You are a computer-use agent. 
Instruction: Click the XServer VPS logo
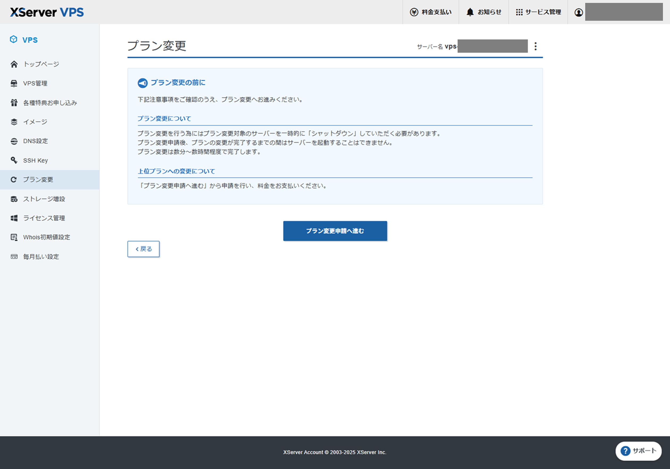coord(47,12)
